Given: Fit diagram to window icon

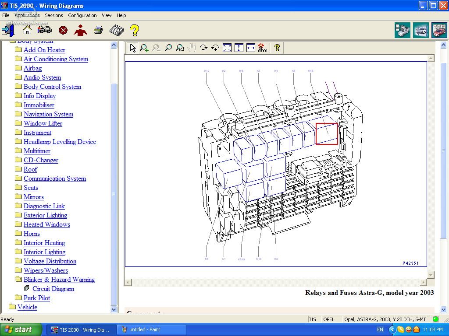Looking at the screenshot, I should [227, 48].
